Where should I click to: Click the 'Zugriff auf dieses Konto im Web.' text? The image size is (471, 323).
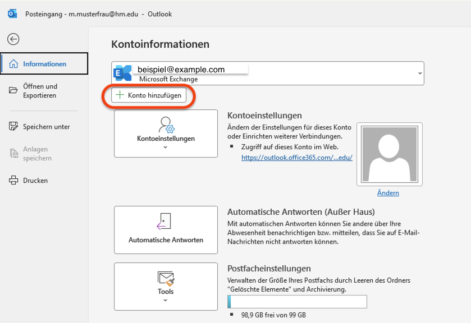pos(290,147)
